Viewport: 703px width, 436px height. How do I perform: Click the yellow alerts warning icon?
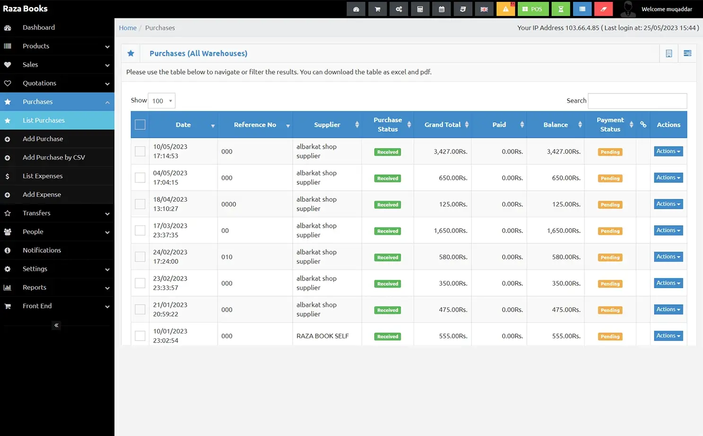coord(505,9)
